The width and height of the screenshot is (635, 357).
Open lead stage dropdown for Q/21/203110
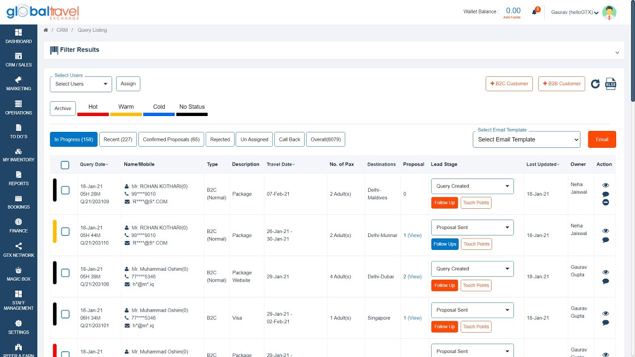coord(472,228)
